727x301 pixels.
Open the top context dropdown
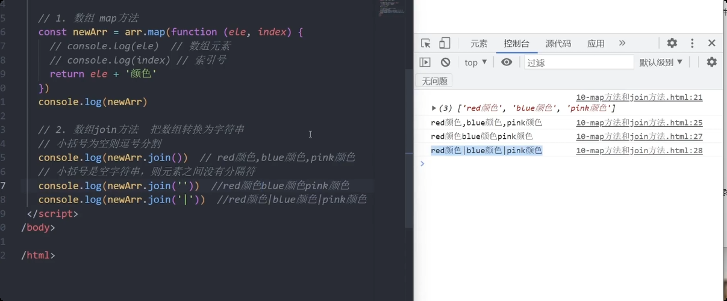click(476, 62)
